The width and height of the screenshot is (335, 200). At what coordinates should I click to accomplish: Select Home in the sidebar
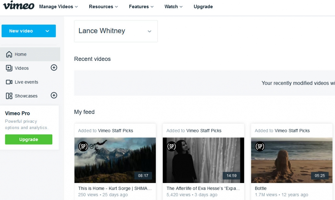coord(20,54)
